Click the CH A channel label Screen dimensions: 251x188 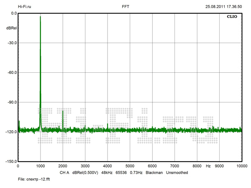(64, 173)
